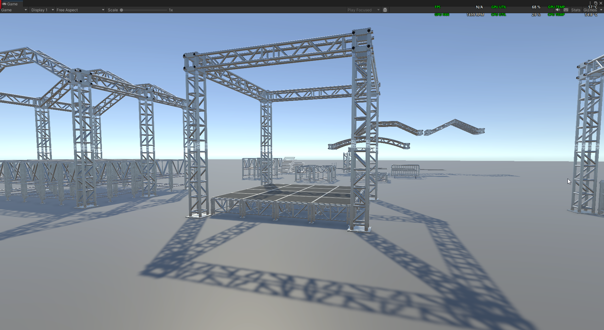604x330 pixels.
Task: Close the Game window
Action: (x=601, y=3)
